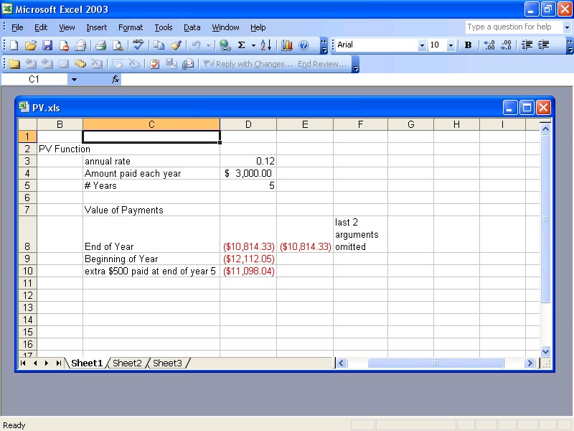The image size is (574, 431).
Task: Open the Name Box dropdown
Action: tap(75, 79)
